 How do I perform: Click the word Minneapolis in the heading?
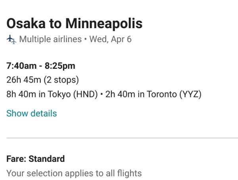point(104,24)
